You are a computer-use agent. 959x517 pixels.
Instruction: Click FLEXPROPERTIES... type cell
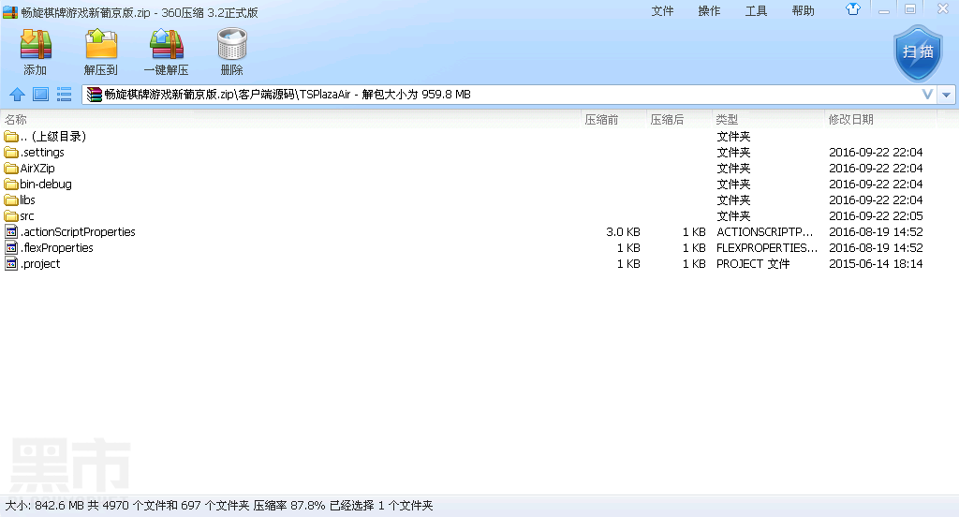tap(767, 248)
